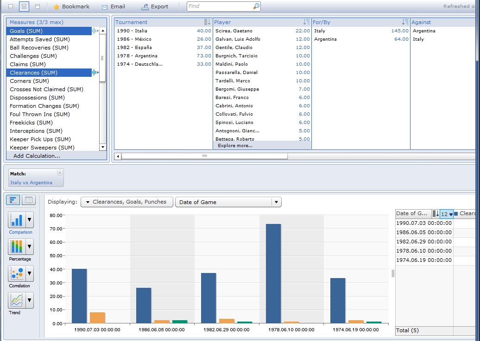The width and height of the screenshot is (480, 341).
Task: Remove the Match filter with its X
Action: [x=60, y=173]
